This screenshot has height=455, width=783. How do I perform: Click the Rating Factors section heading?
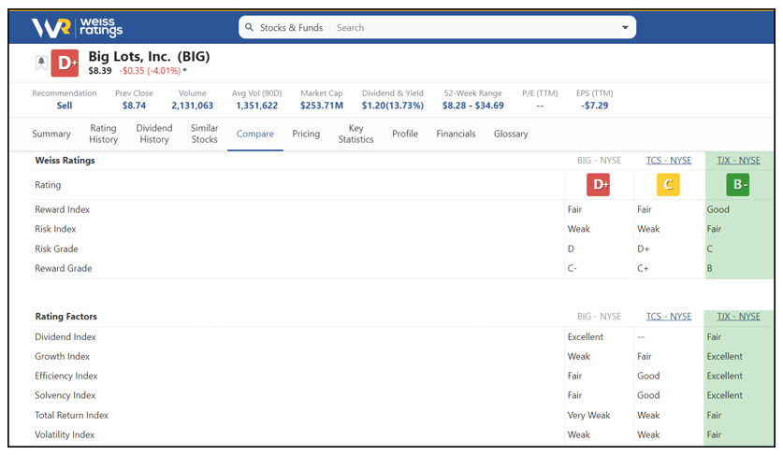(65, 317)
